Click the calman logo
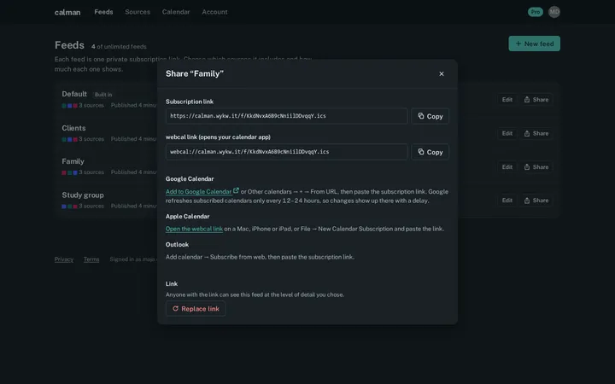 pos(67,12)
